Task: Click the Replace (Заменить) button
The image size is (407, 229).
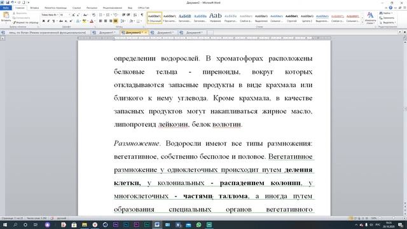Action: [387, 18]
